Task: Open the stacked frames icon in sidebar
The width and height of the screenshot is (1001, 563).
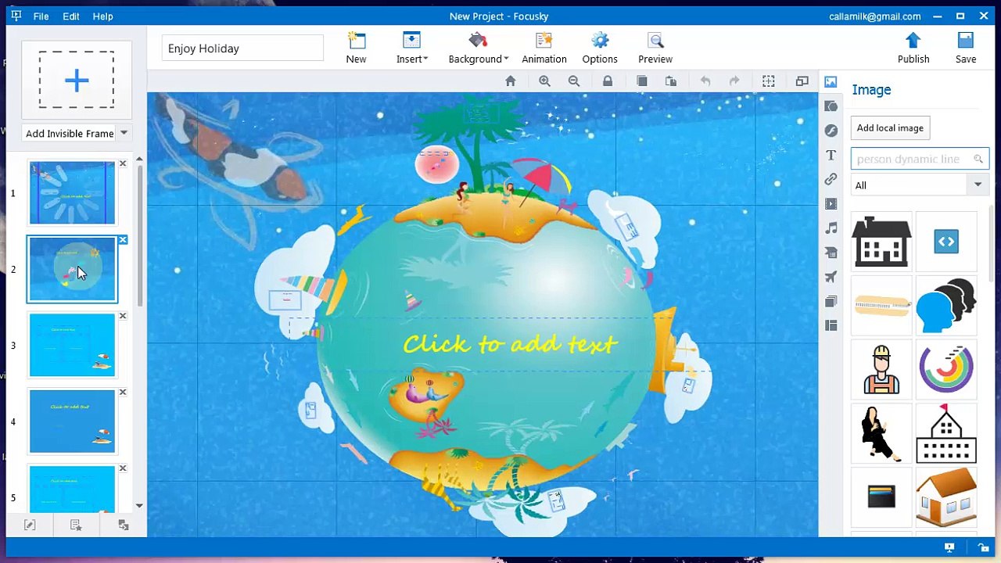Action: point(831,301)
